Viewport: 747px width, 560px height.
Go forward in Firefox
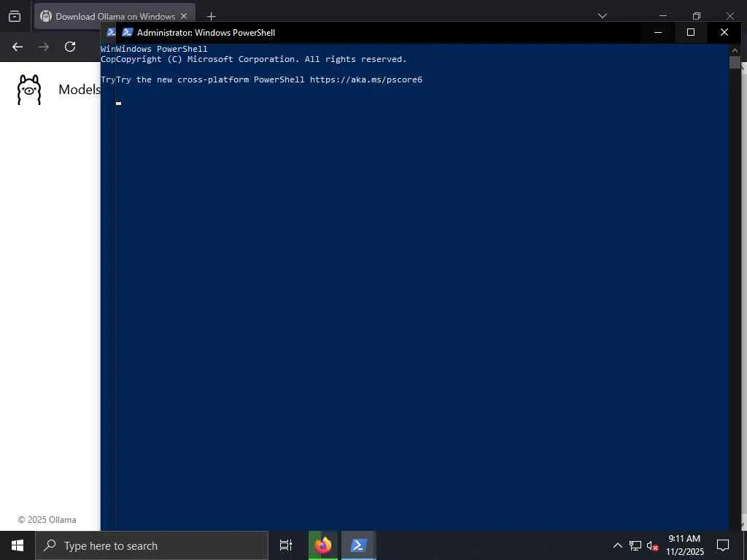coord(44,47)
